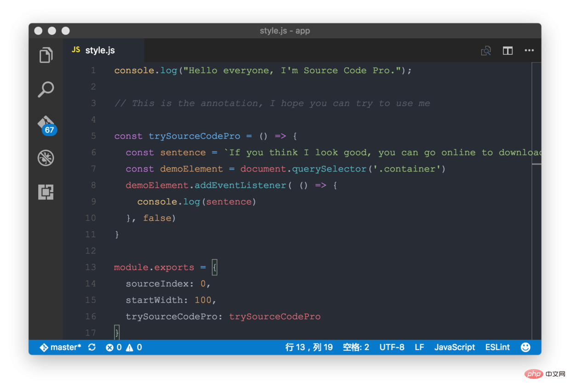The image size is (570, 389).
Task: Click module.exports on line 13
Action: [x=154, y=268]
